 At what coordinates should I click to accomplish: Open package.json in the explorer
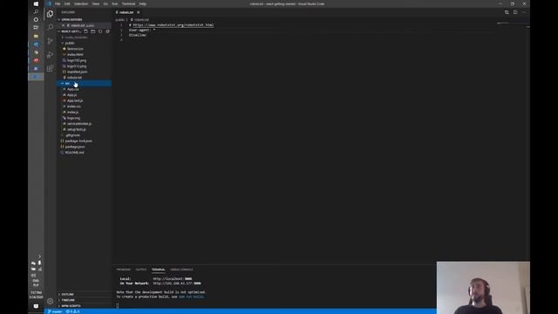click(75, 147)
